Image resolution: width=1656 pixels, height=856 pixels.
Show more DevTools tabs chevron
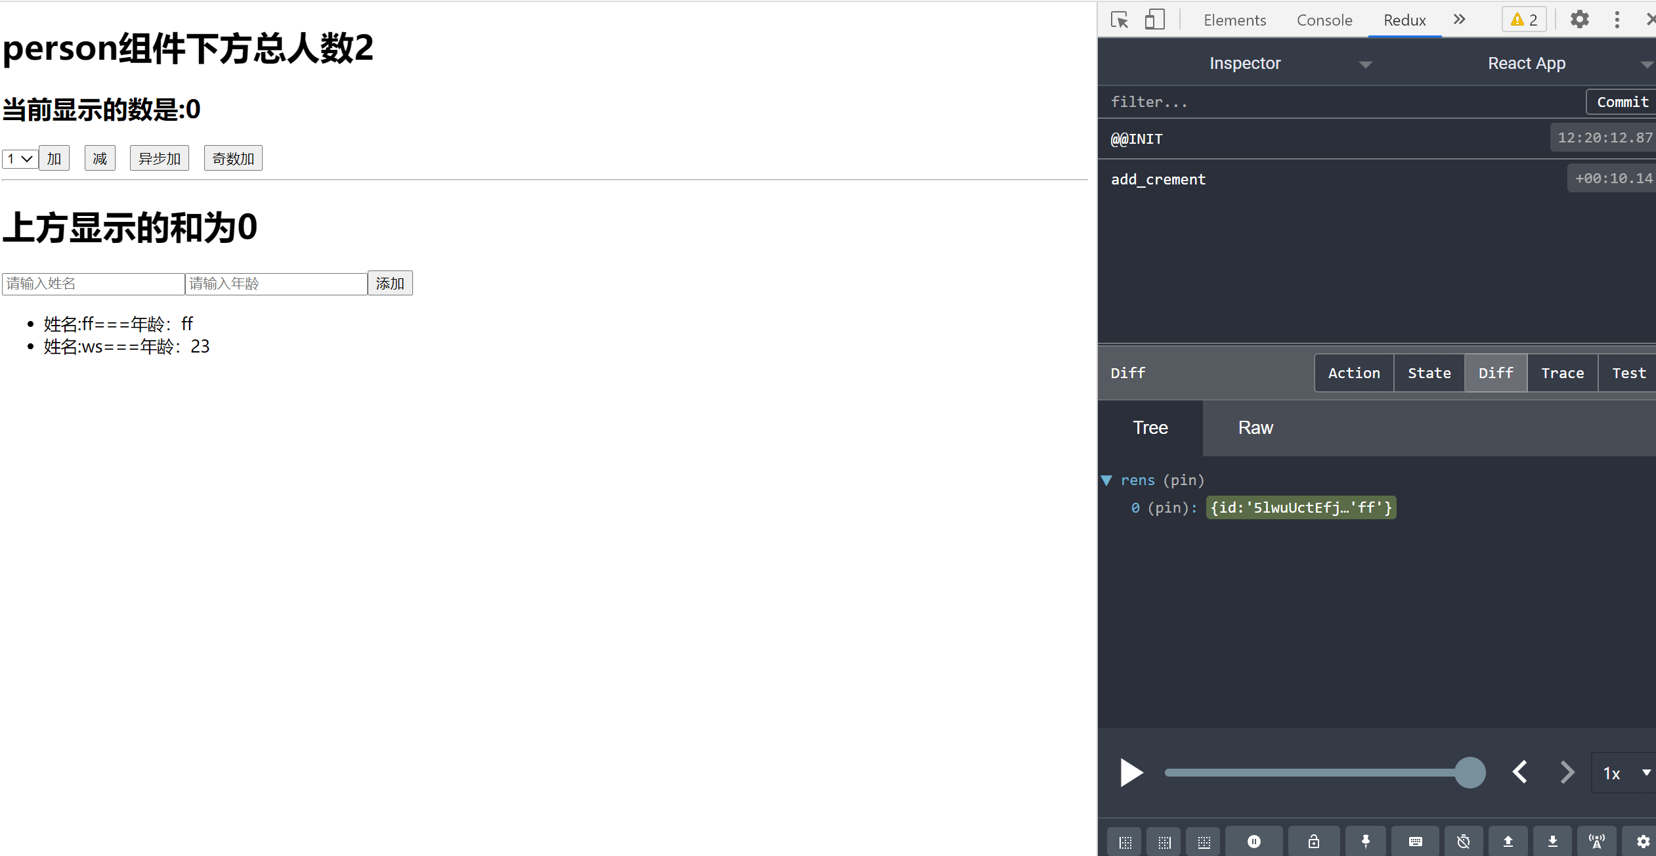pos(1460,20)
